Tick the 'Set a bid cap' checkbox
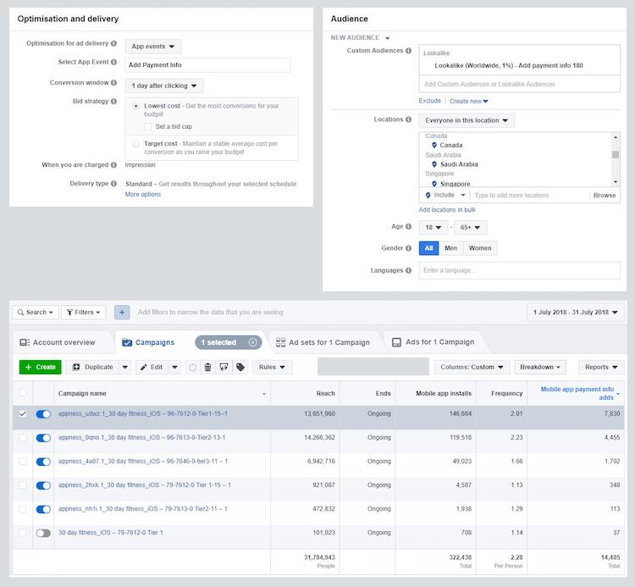 [148, 126]
